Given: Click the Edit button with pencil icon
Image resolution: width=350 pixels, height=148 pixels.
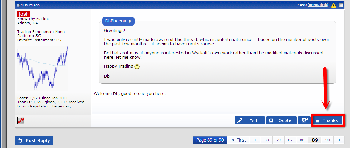Looking at the screenshot, I should [x=250, y=121].
